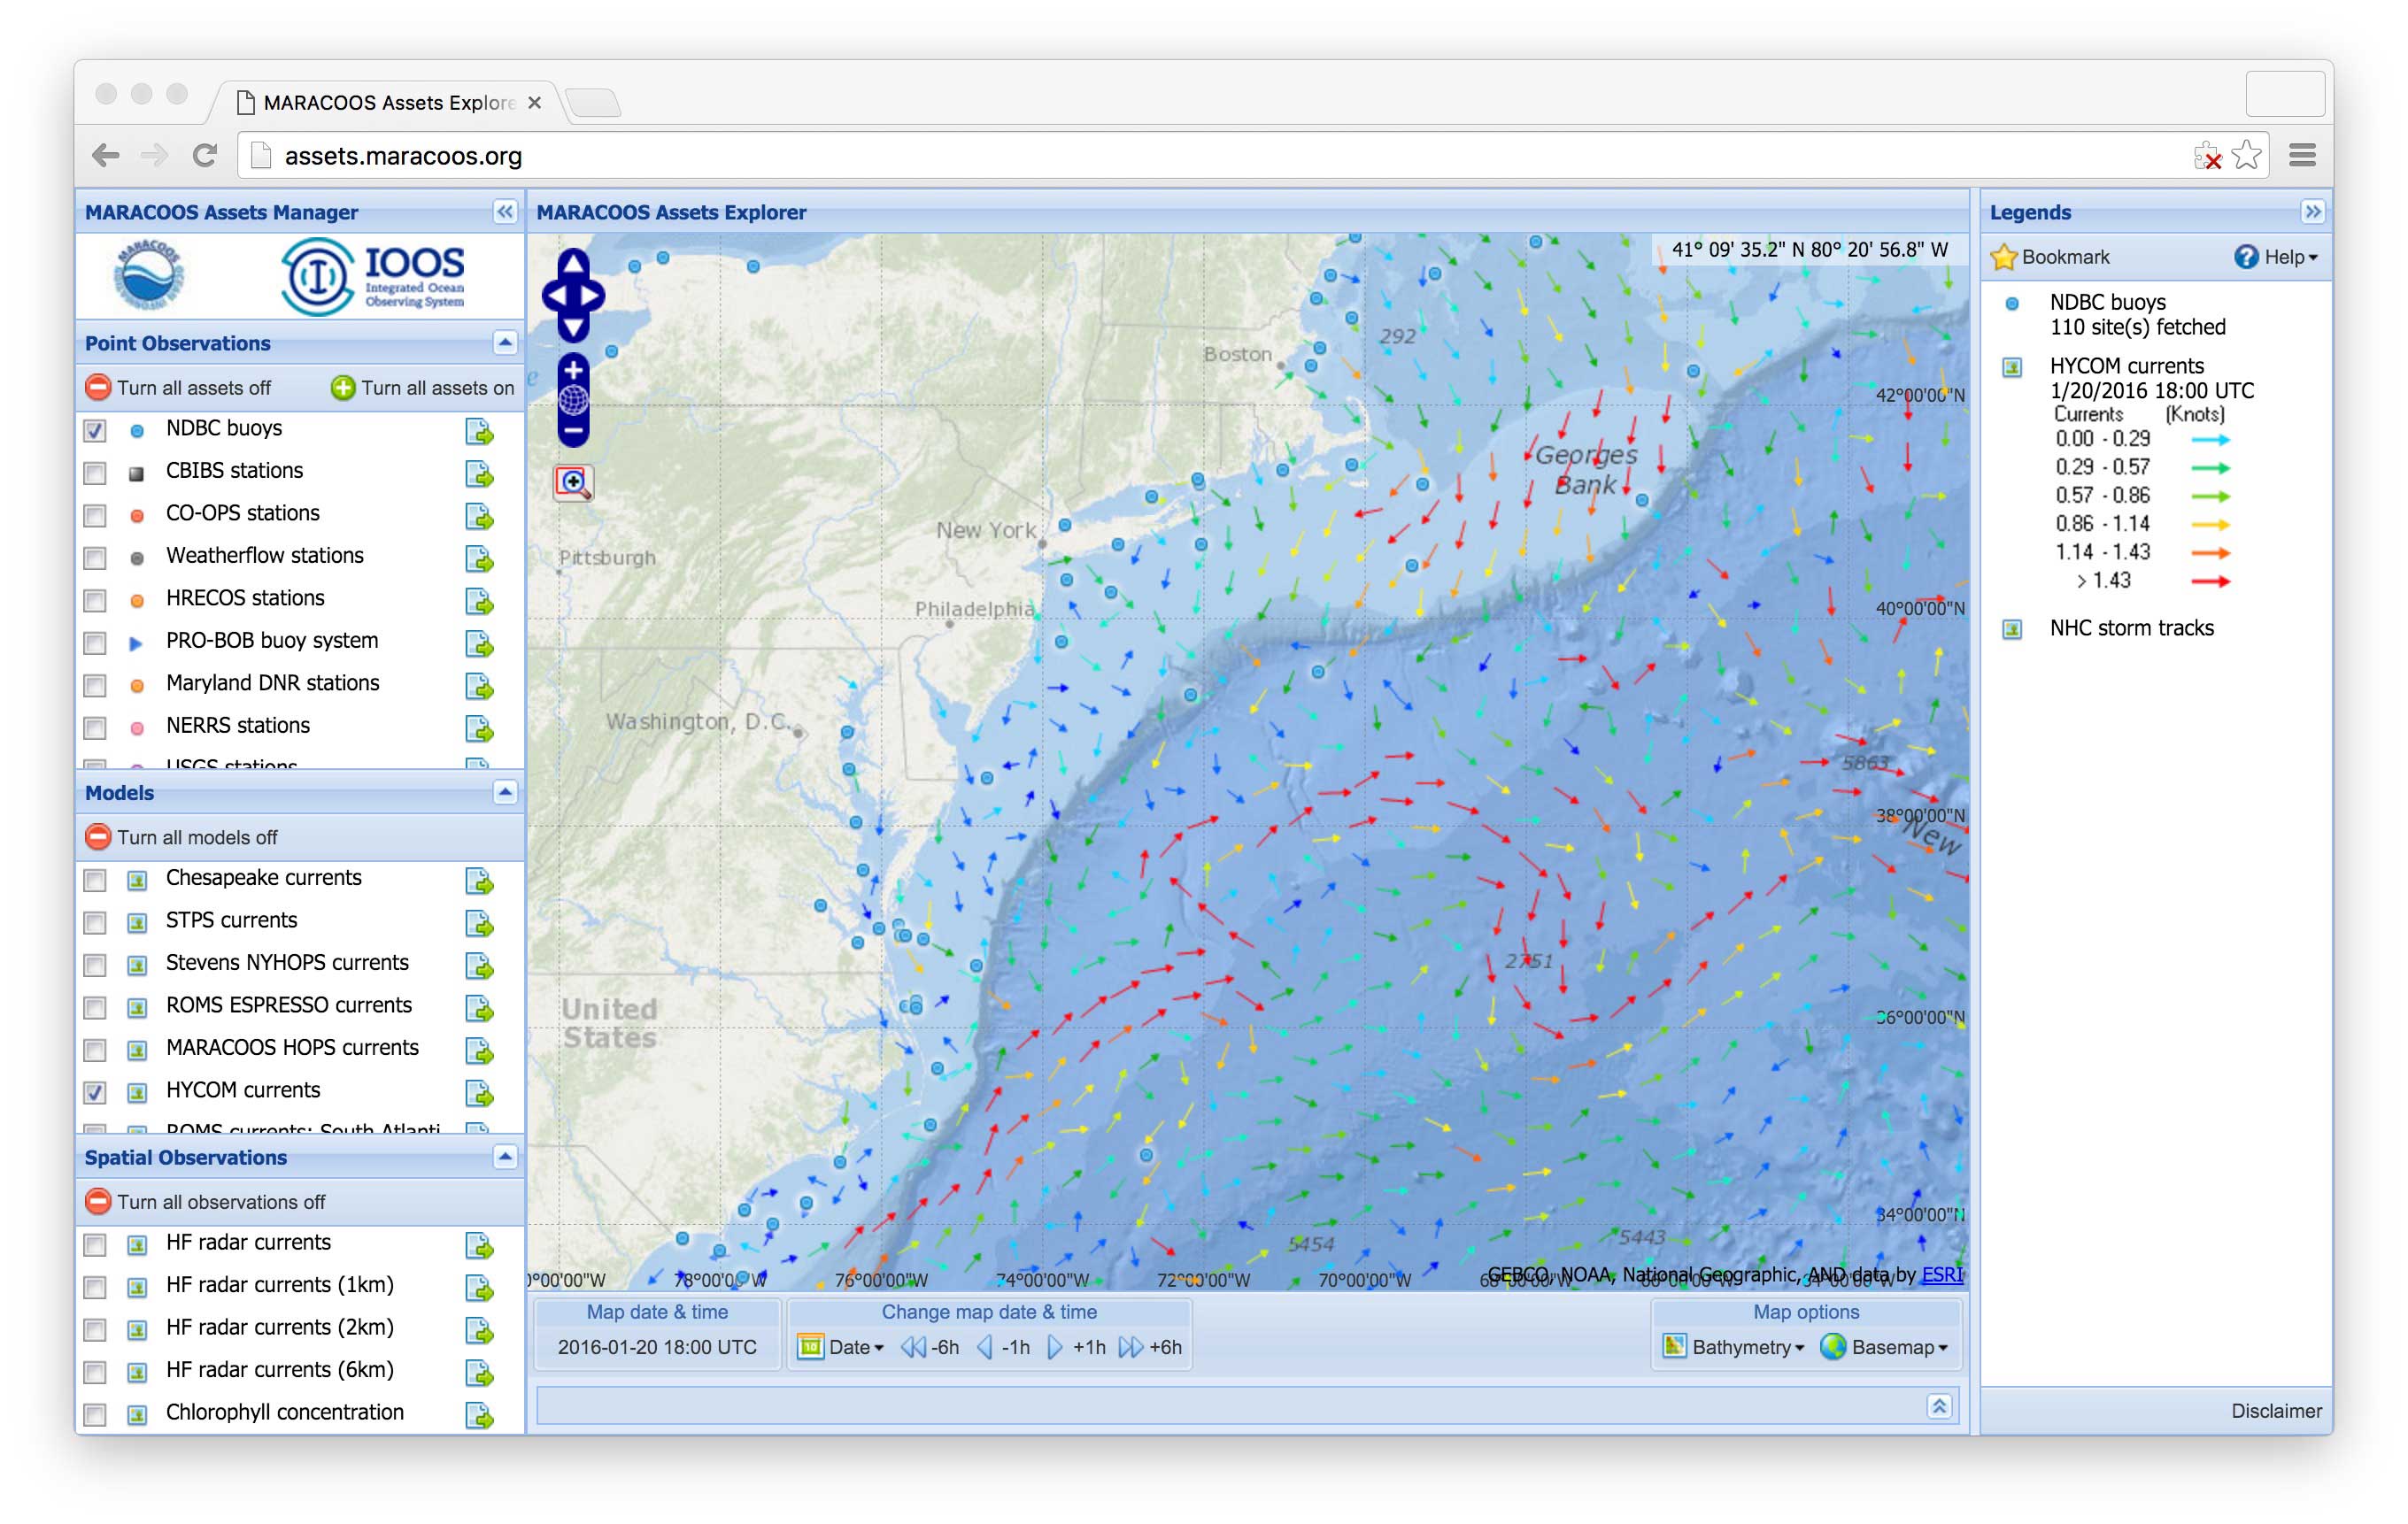Uncheck the HYCOM currents checkbox
The width and height of the screenshot is (2408, 1524).
pyautogui.click(x=95, y=1093)
